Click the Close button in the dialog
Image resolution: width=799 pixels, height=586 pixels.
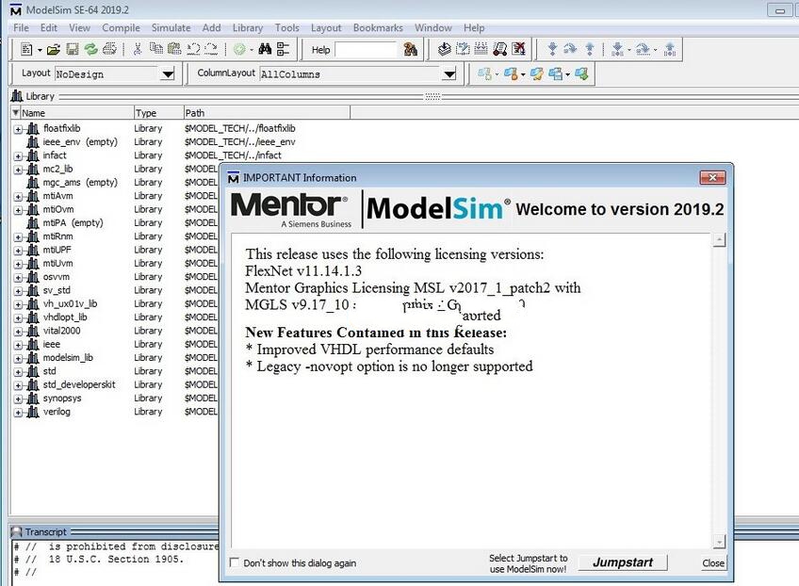tap(713, 562)
